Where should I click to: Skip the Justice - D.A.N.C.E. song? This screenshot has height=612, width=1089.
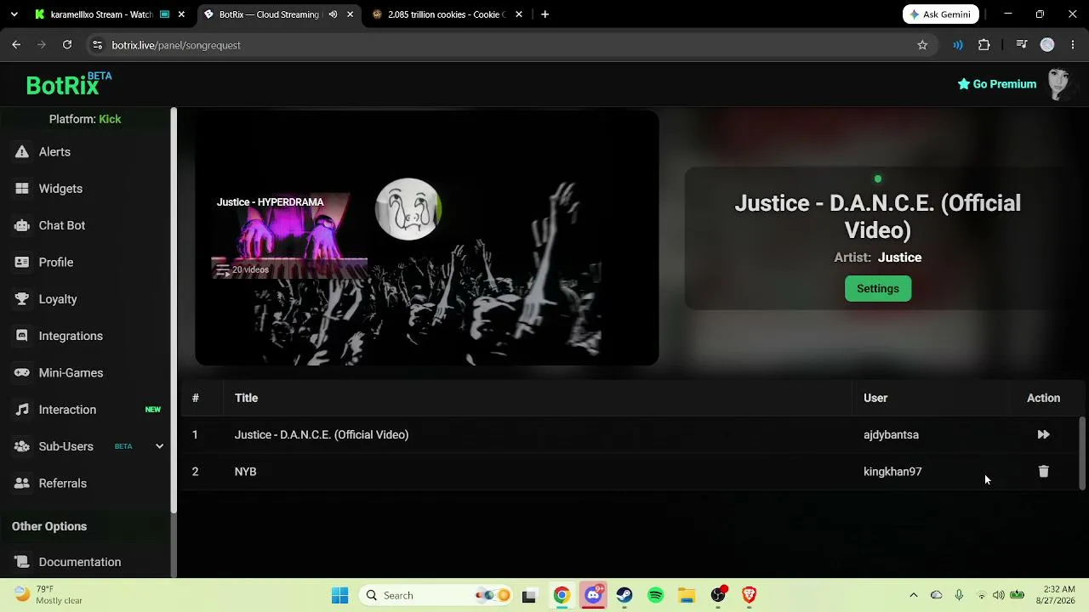coord(1043,434)
